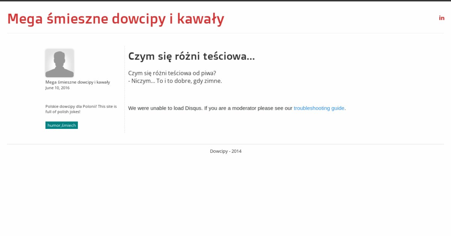
Task: Click the gray author avatar silhouette
Action: [x=59, y=63]
